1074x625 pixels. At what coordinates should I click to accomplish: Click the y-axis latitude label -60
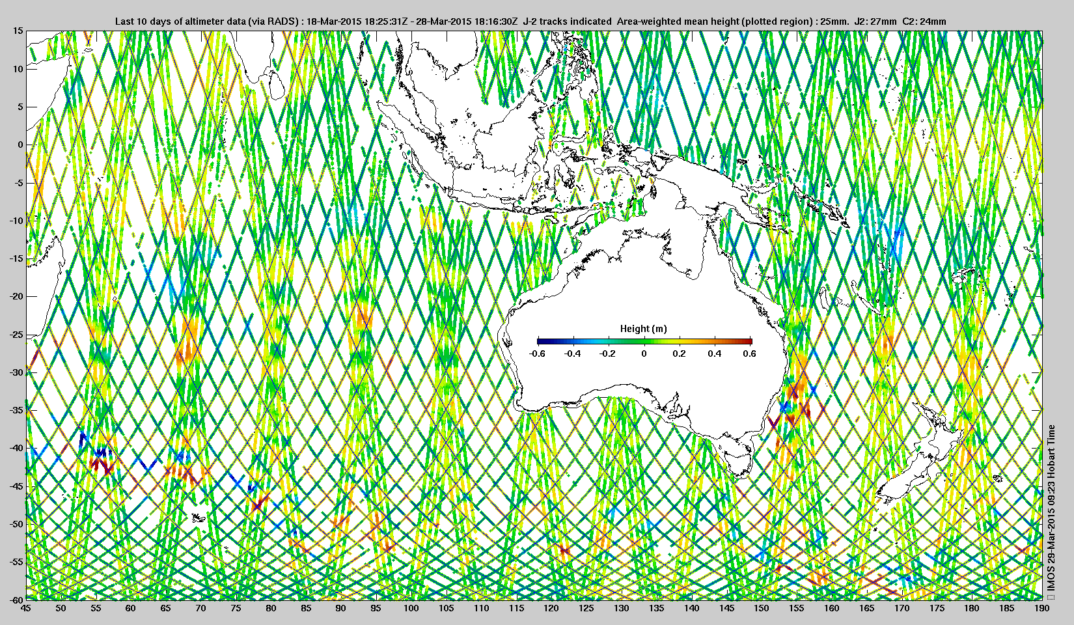click(15, 600)
